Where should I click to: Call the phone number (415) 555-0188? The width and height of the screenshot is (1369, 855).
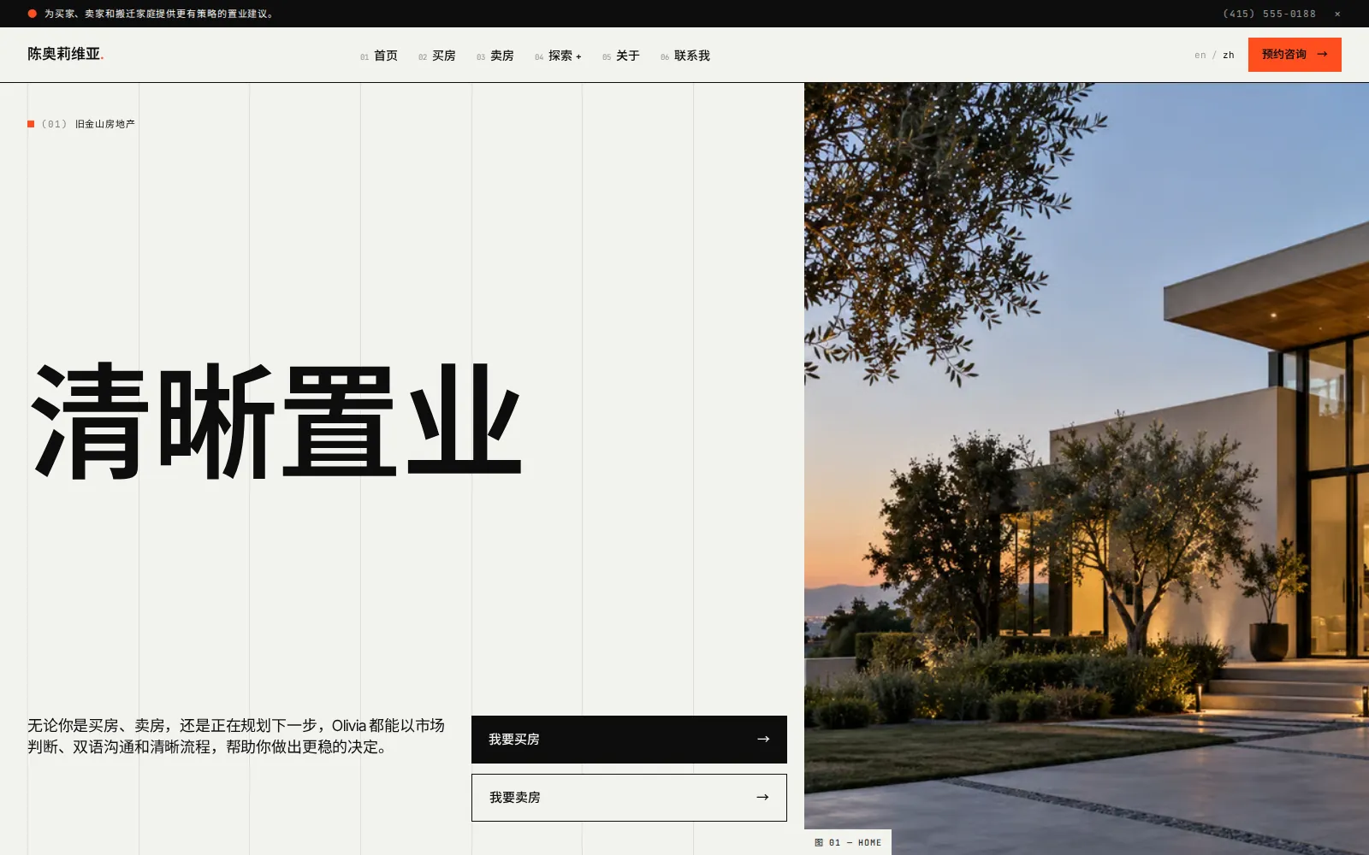click(x=1270, y=14)
